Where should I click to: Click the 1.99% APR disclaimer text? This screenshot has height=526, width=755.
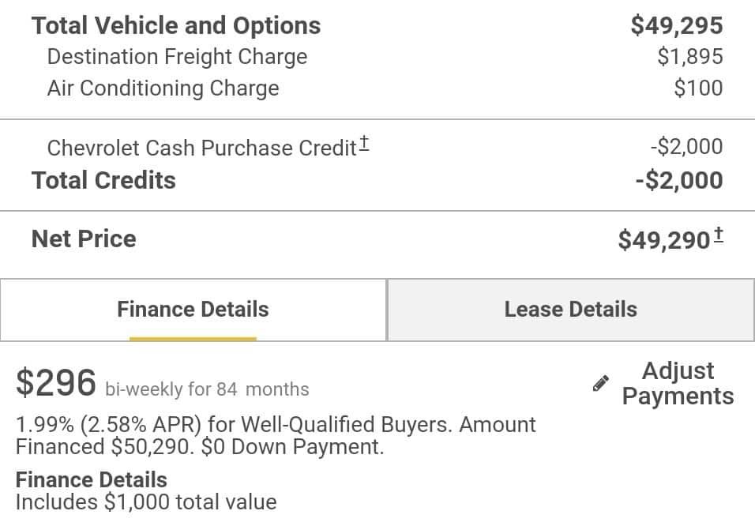[276, 435]
